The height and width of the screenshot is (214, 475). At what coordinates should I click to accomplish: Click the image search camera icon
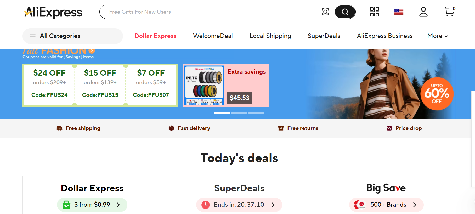pos(325,12)
